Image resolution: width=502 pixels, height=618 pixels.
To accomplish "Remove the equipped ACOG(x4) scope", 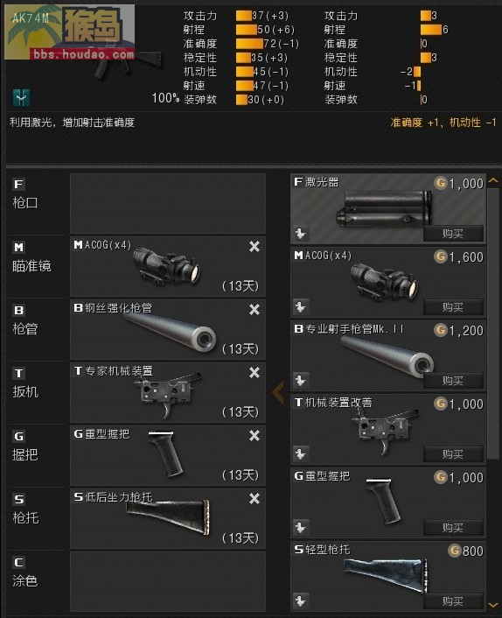I will click(254, 247).
